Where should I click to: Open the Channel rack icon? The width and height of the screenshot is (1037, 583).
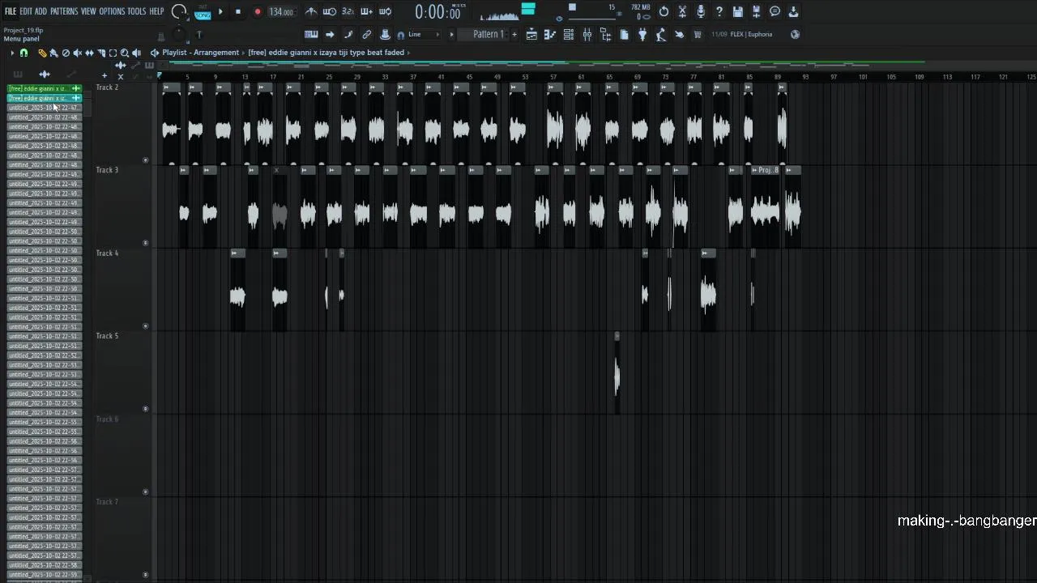click(569, 34)
